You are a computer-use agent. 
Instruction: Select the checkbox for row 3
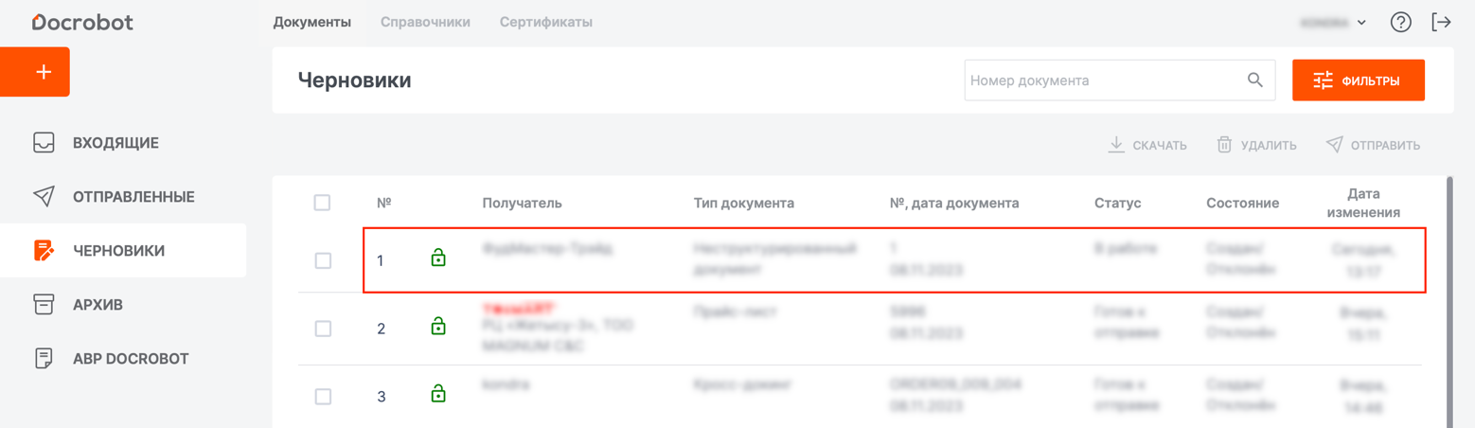click(323, 397)
